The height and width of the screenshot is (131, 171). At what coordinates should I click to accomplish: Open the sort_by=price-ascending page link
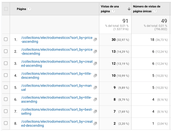[x=57, y=40]
